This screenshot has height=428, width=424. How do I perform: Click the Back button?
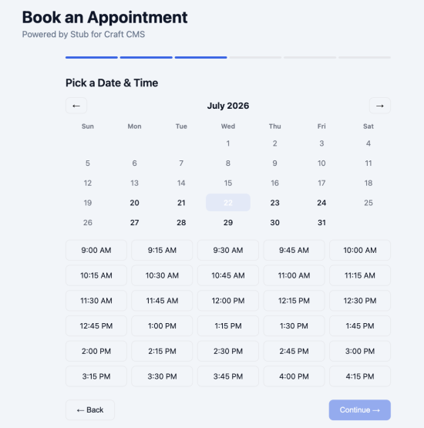pyautogui.click(x=90, y=410)
